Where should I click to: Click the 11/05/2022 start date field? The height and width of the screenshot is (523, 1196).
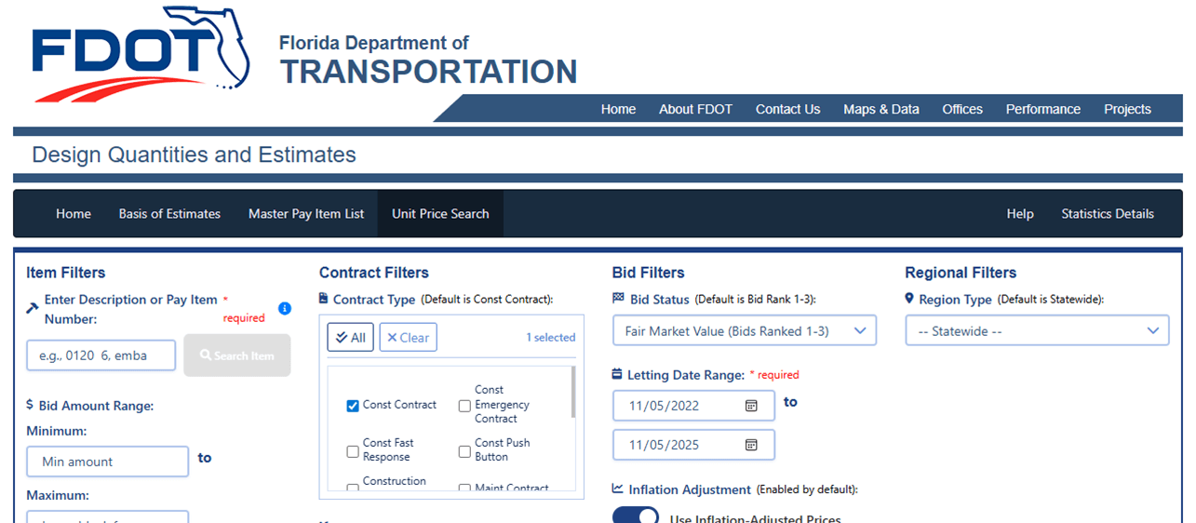(x=693, y=406)
